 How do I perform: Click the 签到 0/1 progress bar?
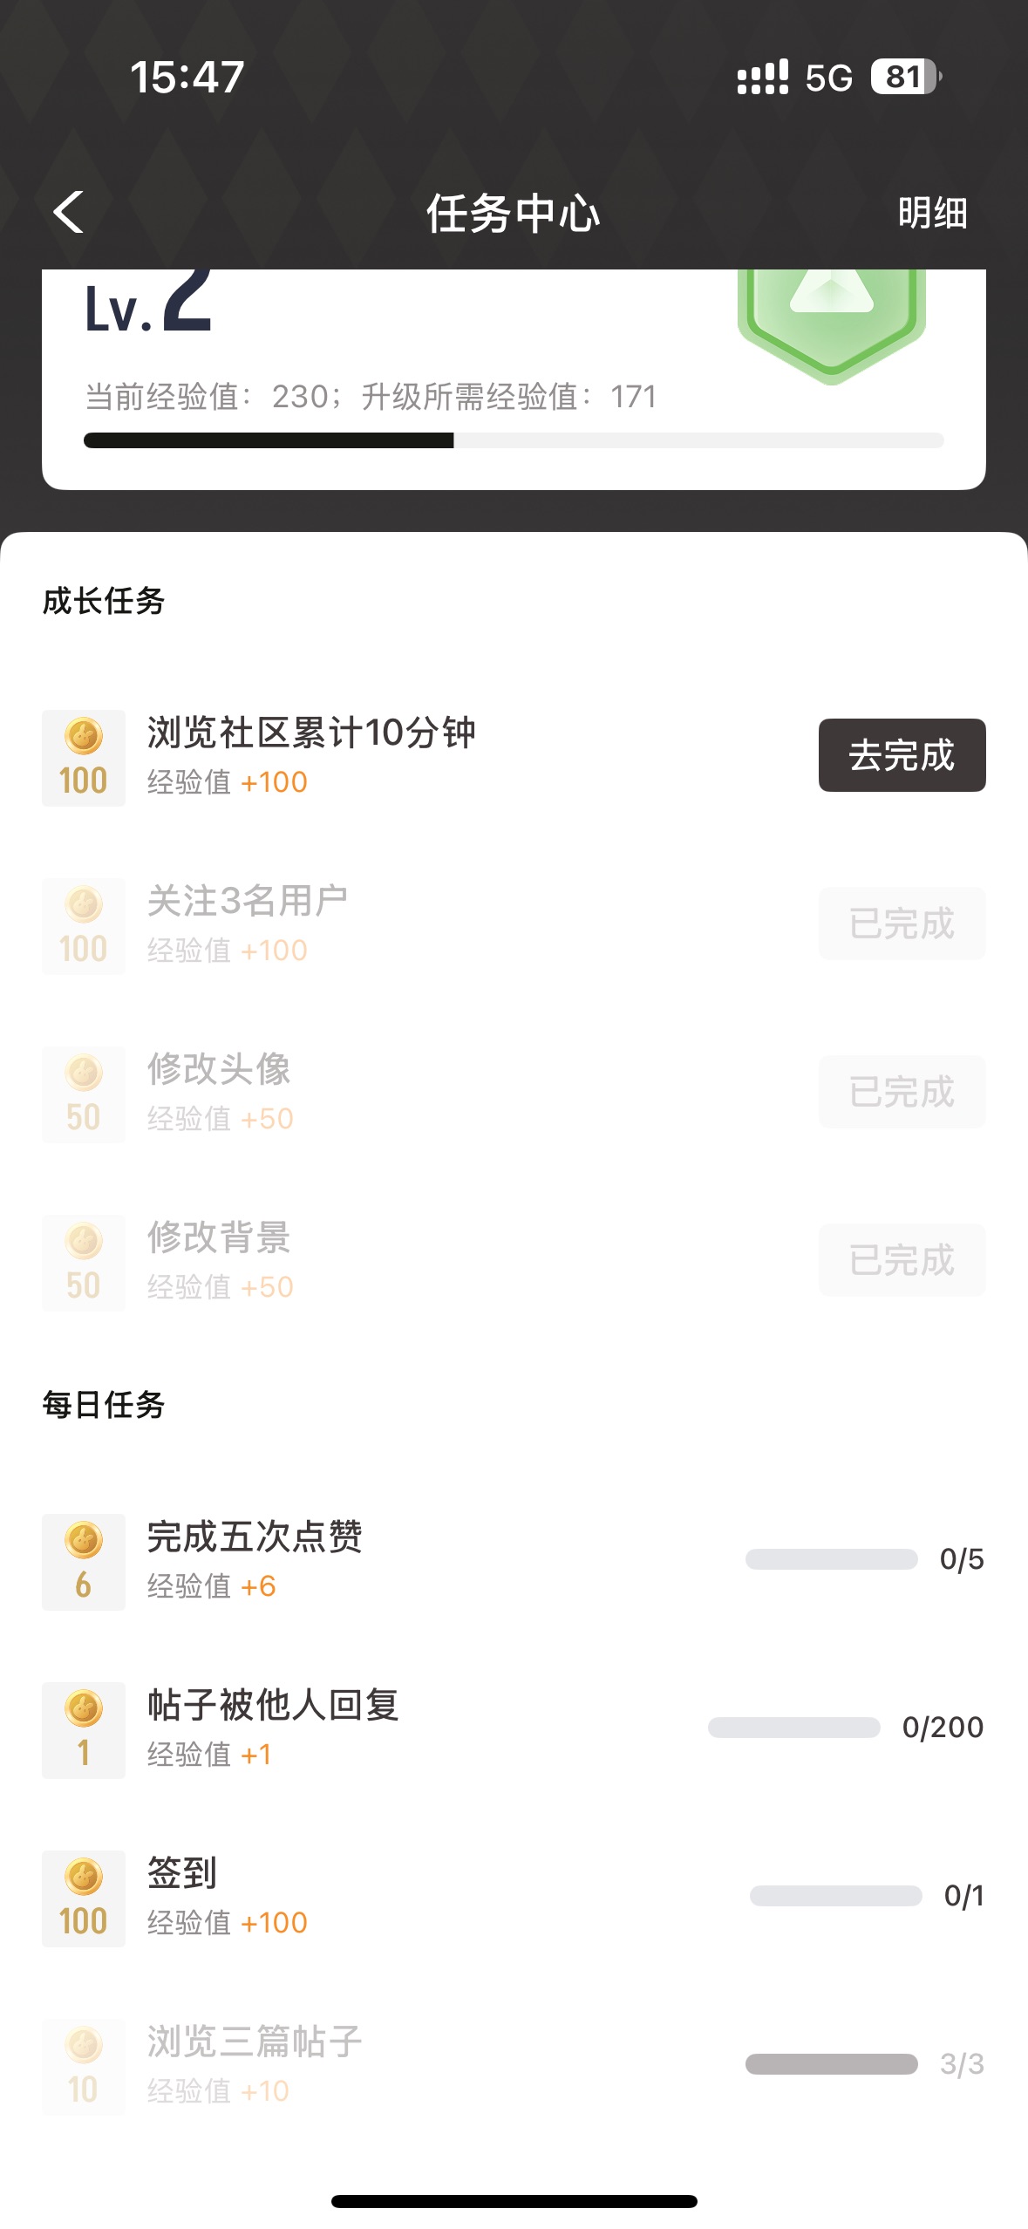(x=835, y=1896)
